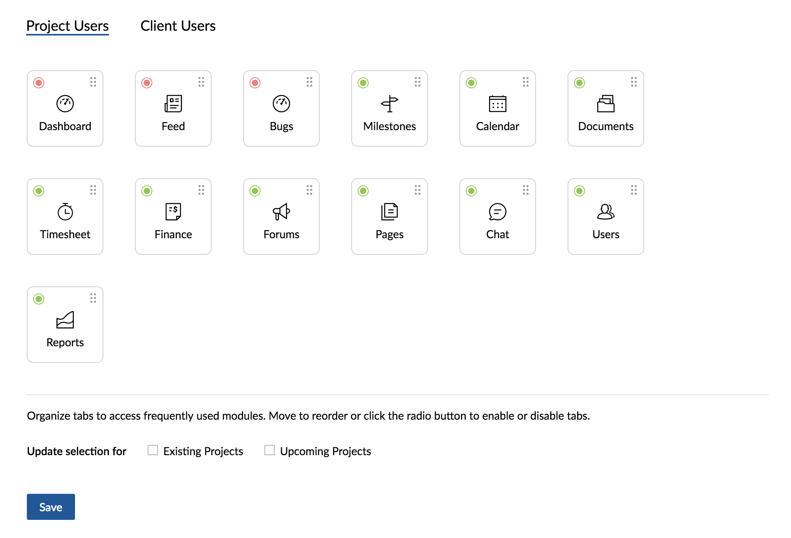Grab the Timesheet card drag handle
Viewport: 791px width, 538px height.
point(93,190)
